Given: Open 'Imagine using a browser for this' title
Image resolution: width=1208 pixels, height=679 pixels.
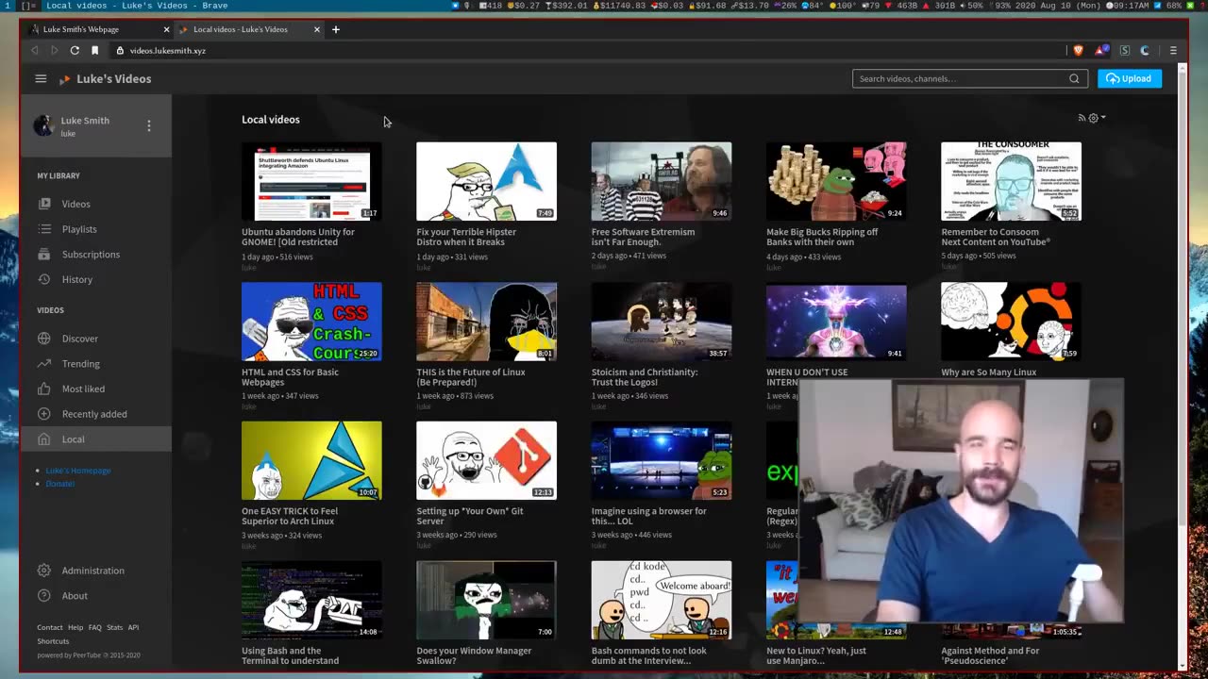Looking at the screenshot, I should pos(648,516).
